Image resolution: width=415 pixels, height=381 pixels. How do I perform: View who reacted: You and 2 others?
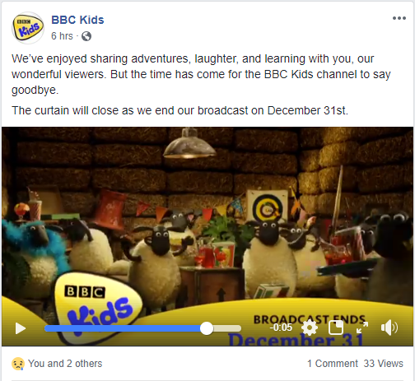[x=65, y=364]
